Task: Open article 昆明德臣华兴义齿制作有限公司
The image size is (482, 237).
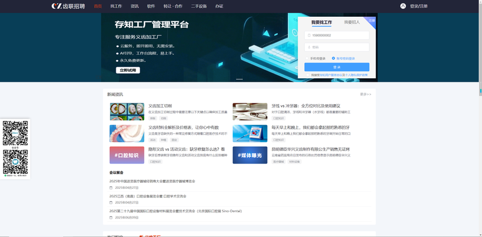Action: click(x=310, y=149)
